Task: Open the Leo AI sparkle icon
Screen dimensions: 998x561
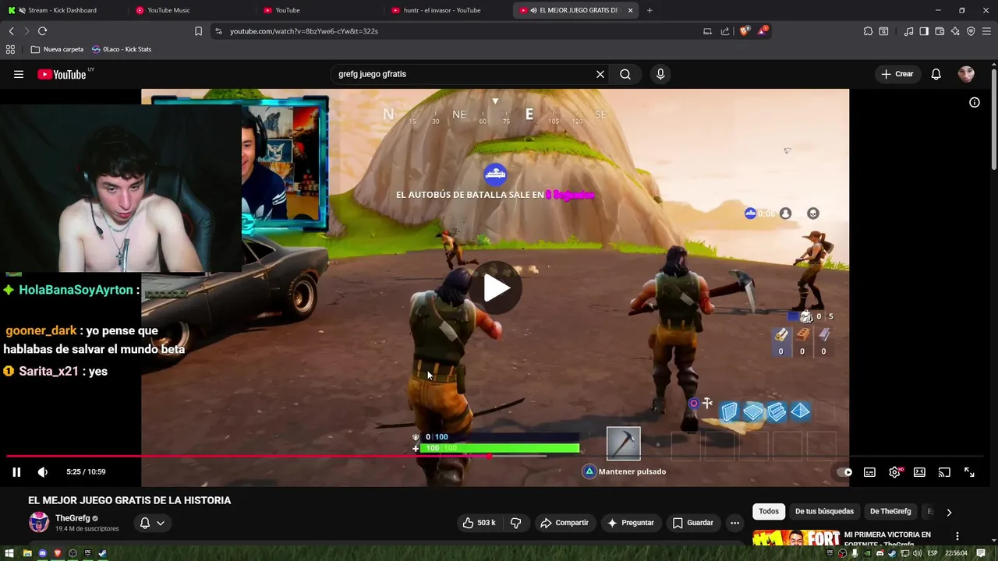Action: coord(955,31)
